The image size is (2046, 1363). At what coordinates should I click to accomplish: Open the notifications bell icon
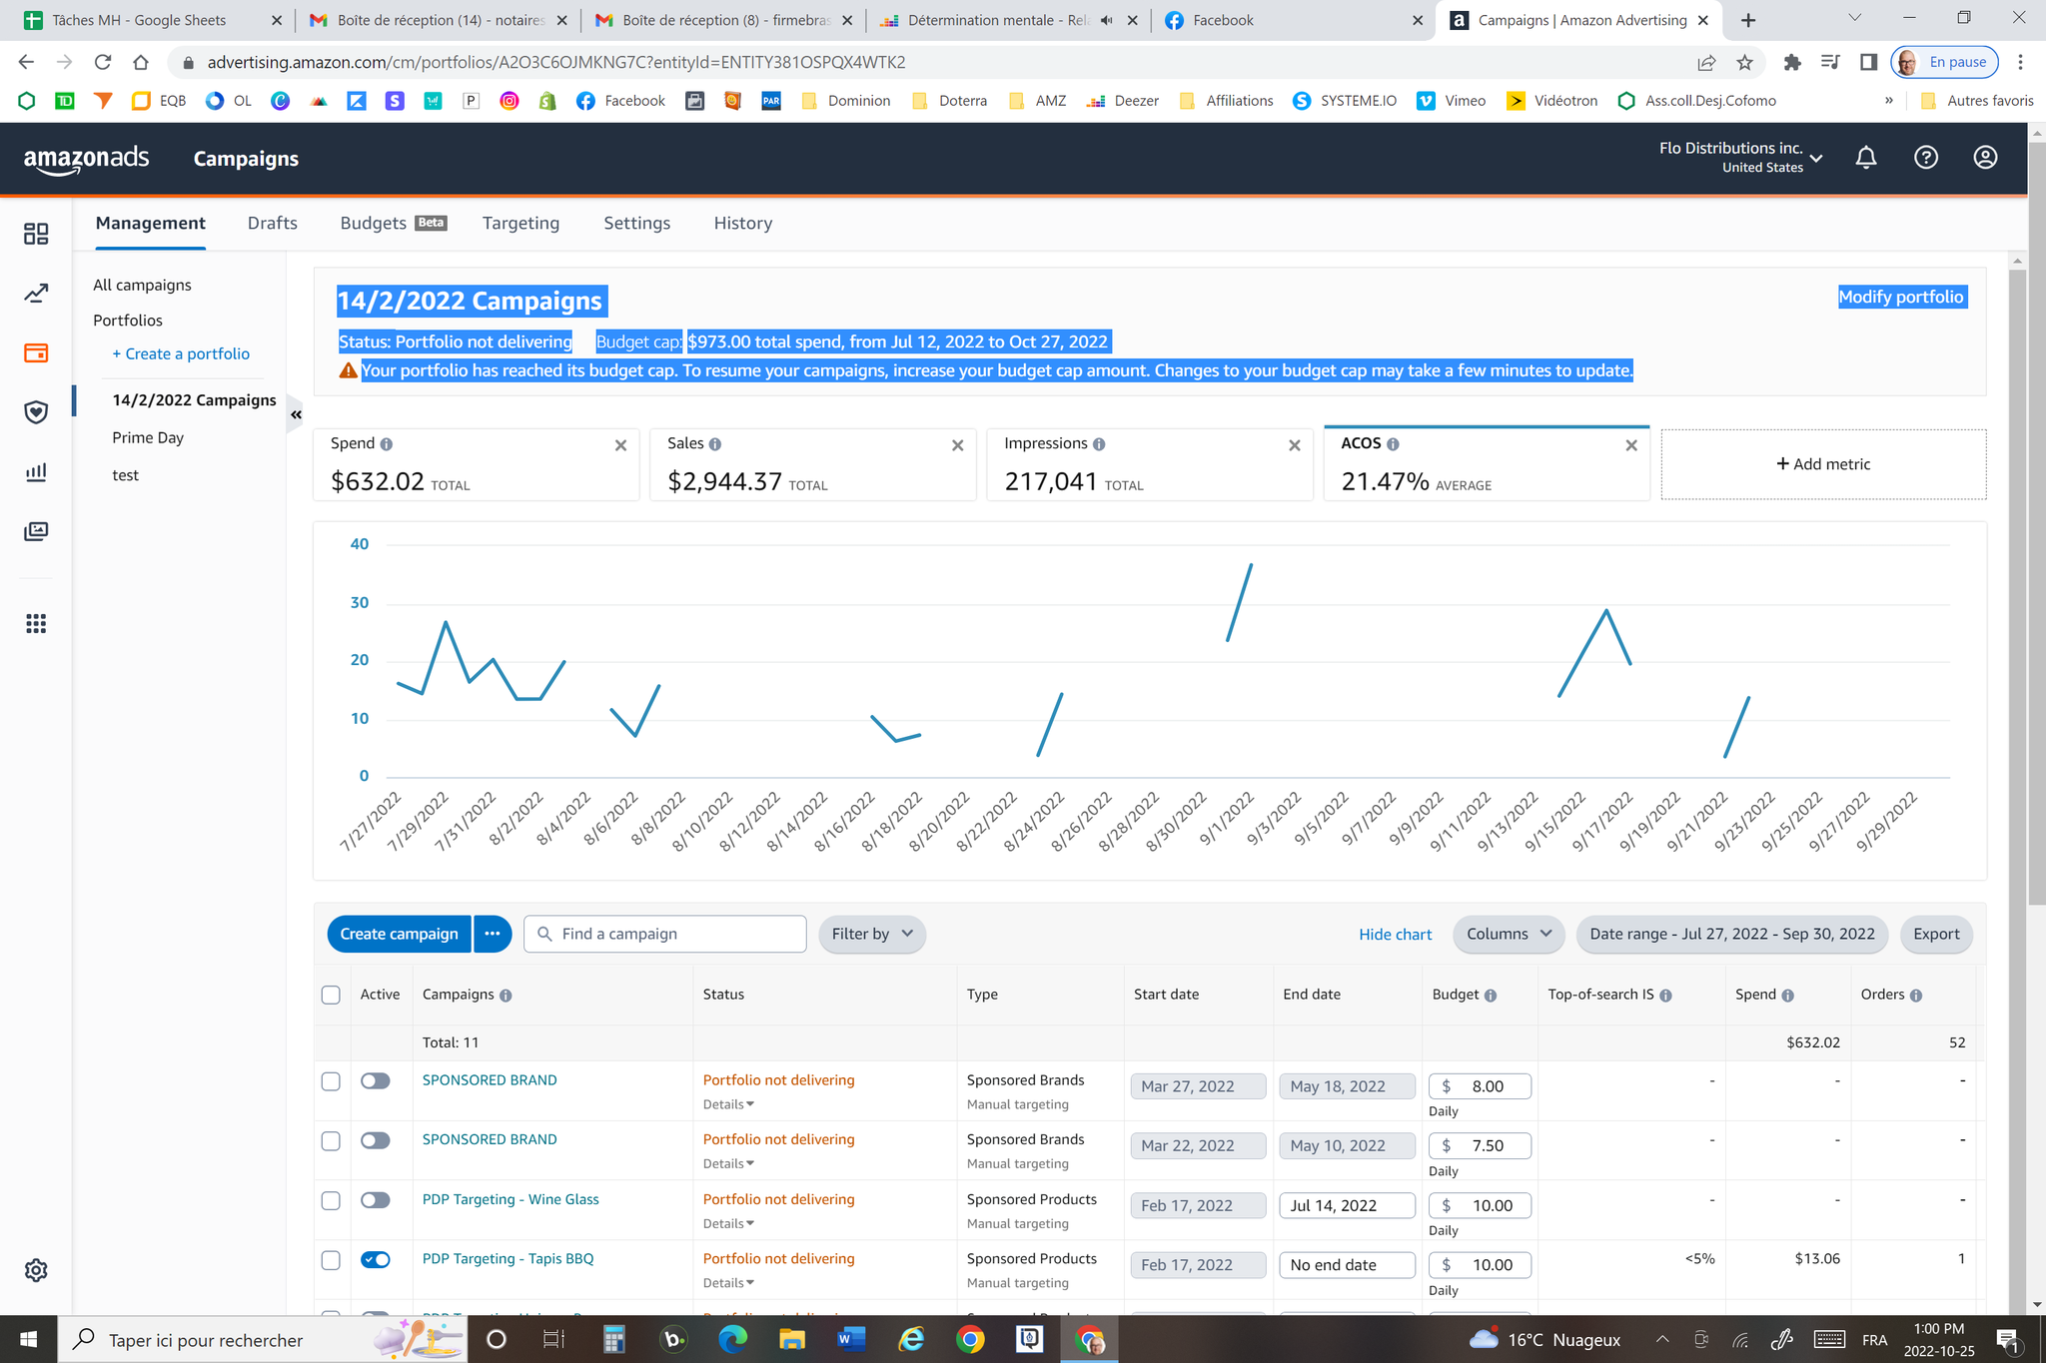point(1865,158)
